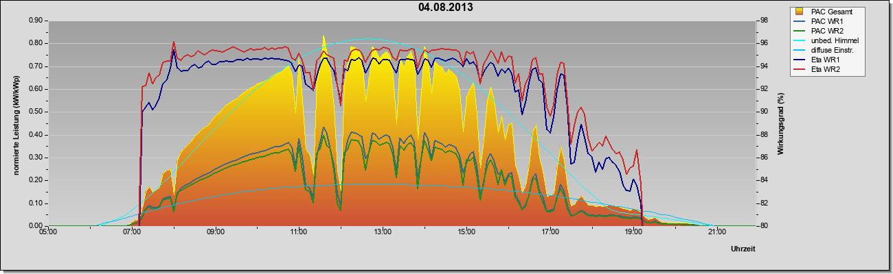Select the PAC WR2 legend entry
The image size is (893, 274).
tap(826, 31)
